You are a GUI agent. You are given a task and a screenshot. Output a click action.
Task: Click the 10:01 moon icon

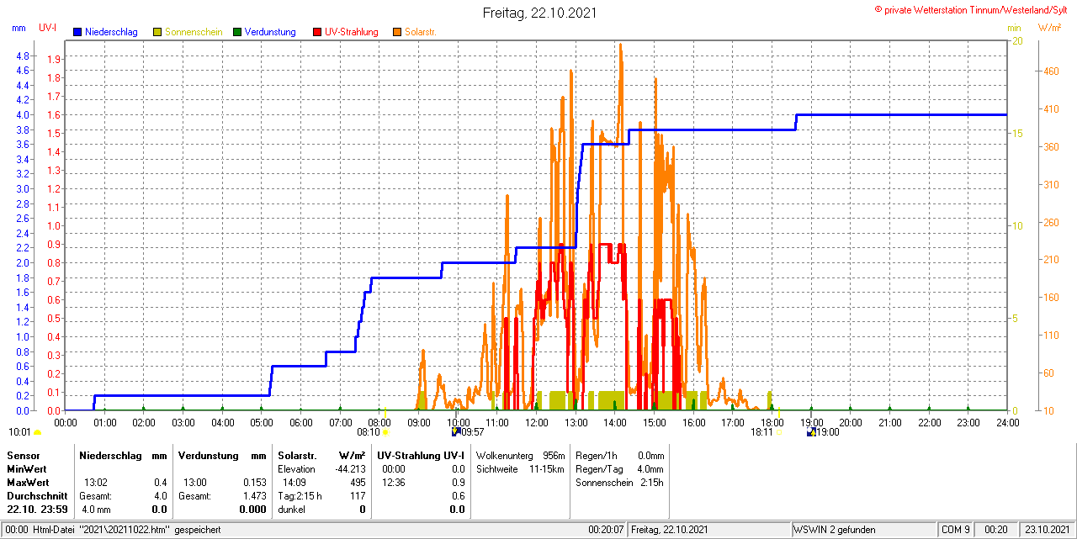click(x=37, y=433)
